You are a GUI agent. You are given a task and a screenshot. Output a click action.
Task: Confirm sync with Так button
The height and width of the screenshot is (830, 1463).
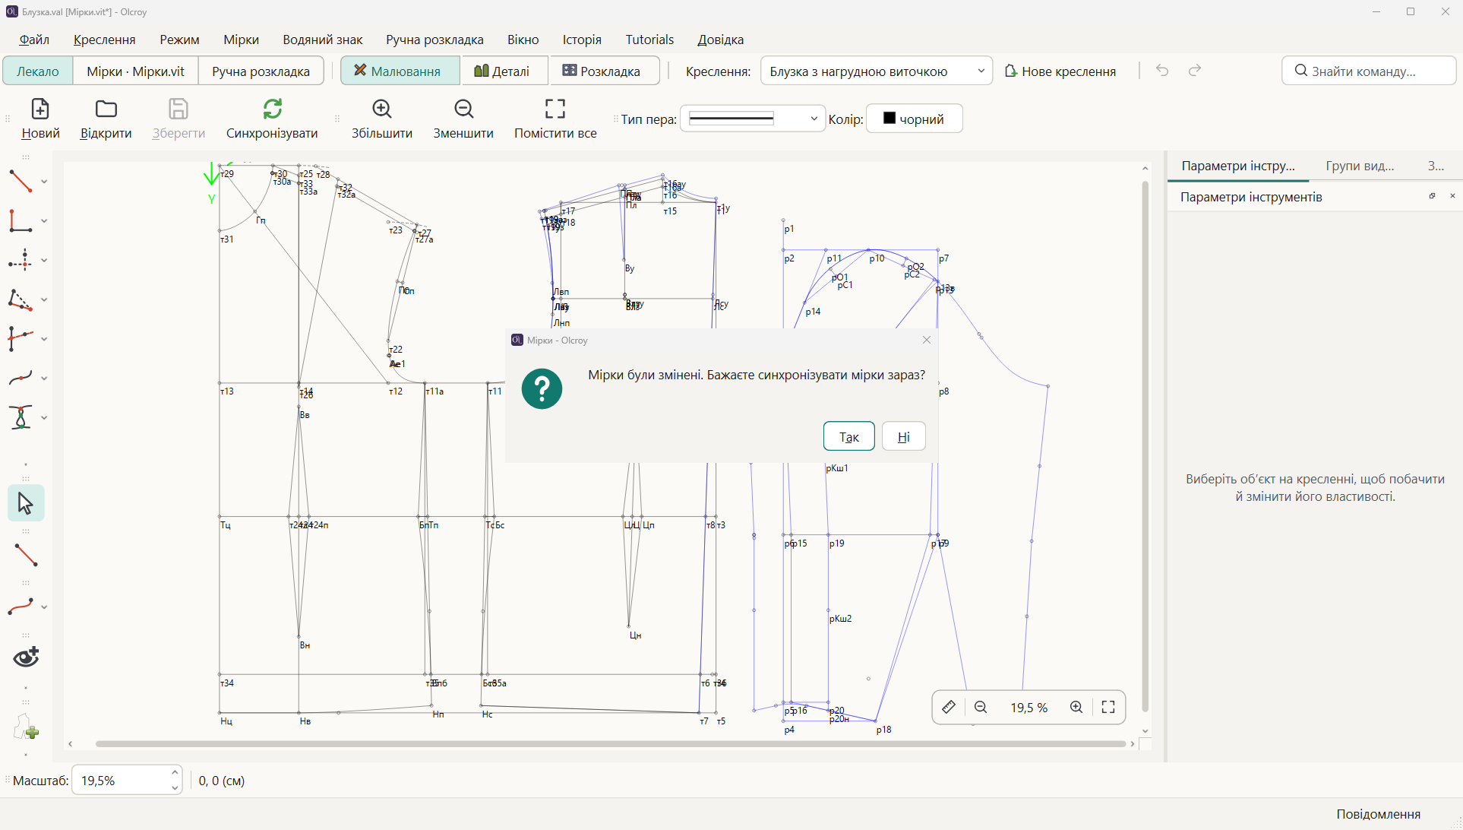[848, 436]
